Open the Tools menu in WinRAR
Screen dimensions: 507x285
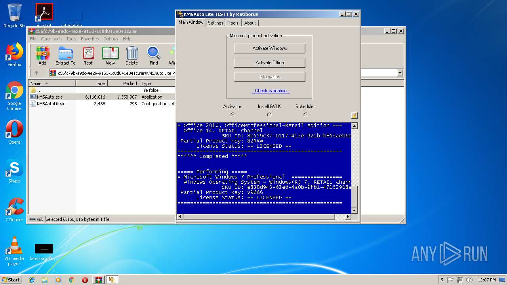[x=71, y=39]
